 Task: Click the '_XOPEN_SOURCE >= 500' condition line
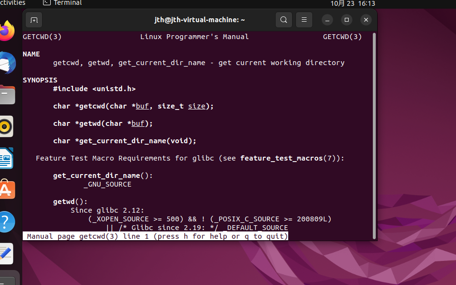(x=210, y=219)
